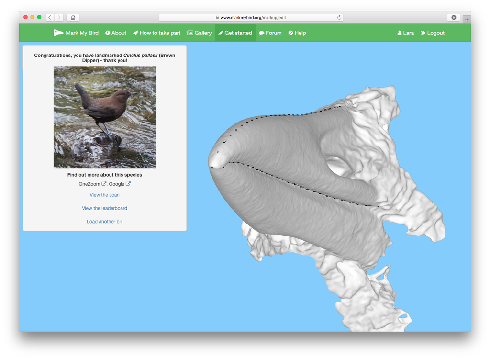Image resolution: width=490 pixels, height=359 pixels.
Task: Click the browser forward arrow
Action: click(x=59, y=17)
